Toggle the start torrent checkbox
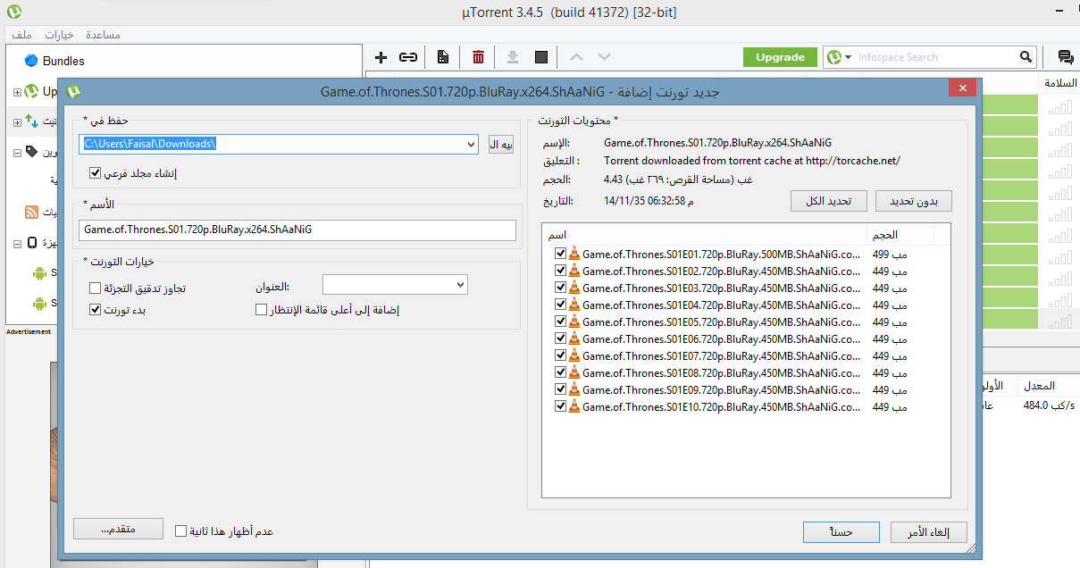1080x568 pixels. pos(96,310)
